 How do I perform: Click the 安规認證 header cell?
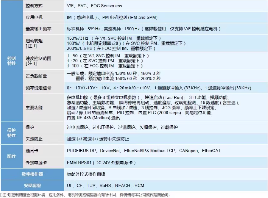(32, 186)
